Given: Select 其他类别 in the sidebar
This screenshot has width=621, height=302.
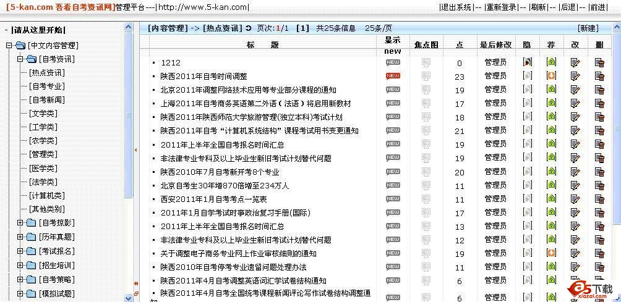Looking at the screenshot, I should [47, 209].
